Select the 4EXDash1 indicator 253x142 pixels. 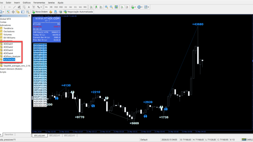click(8, 44)
